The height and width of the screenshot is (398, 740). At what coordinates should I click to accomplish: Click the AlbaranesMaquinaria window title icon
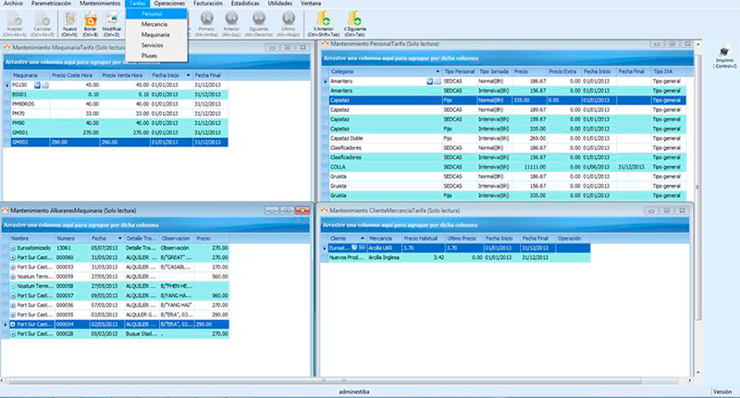(6, 210)
